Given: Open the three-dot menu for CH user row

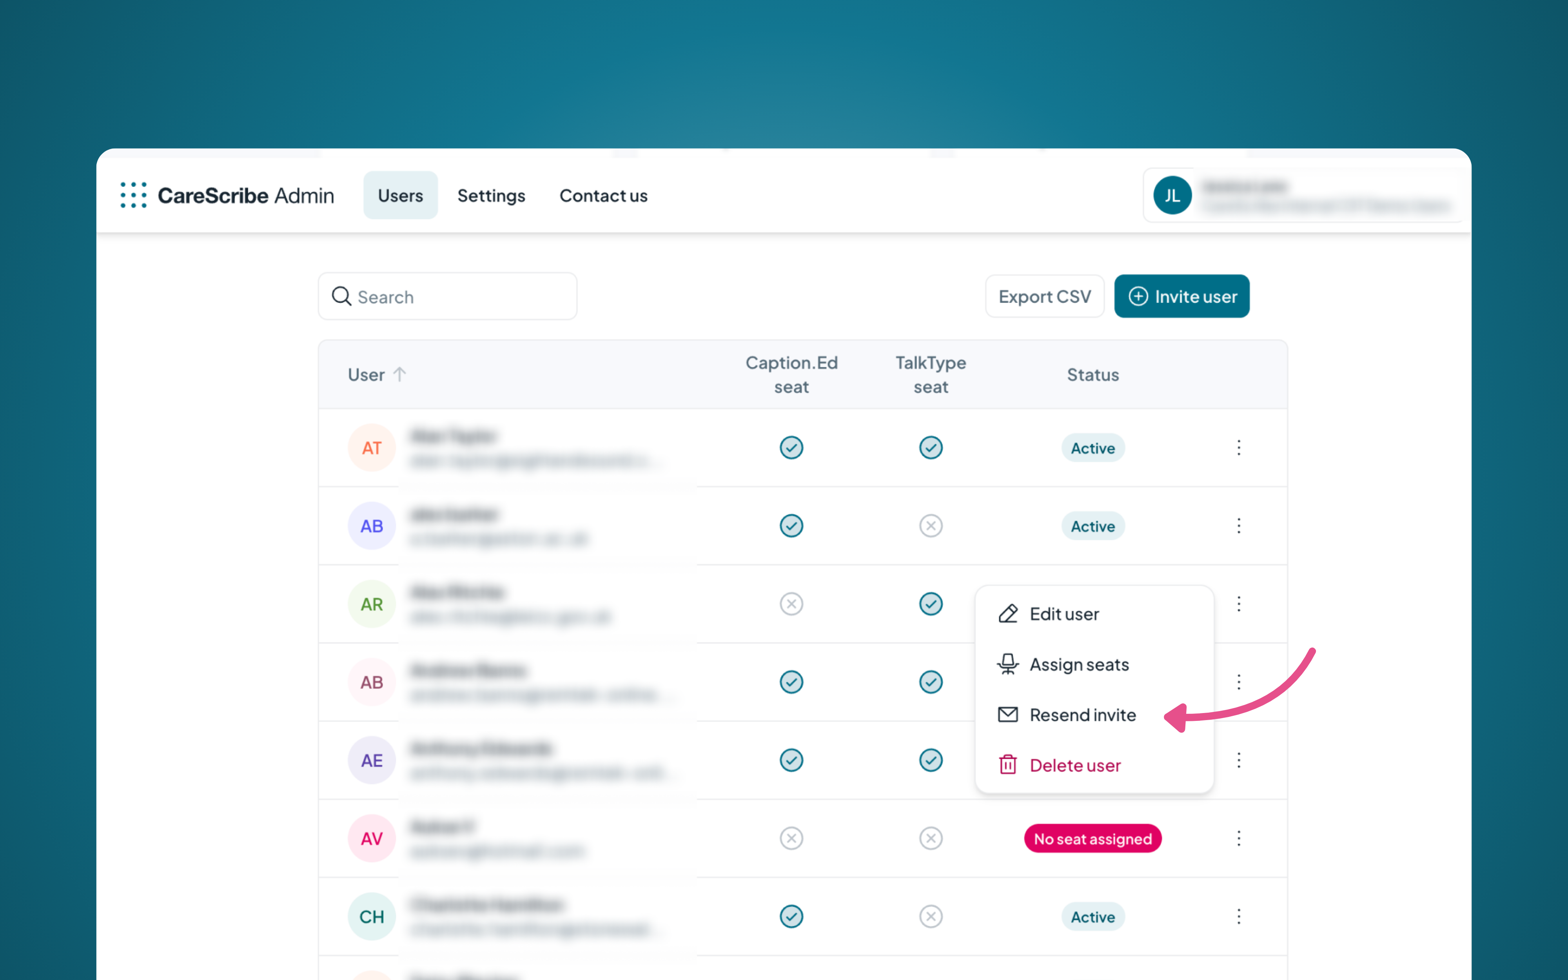Looking at the screenshot, I should pos(1238,916).
